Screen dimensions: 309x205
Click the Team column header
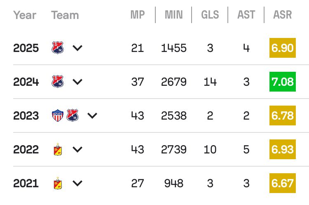point(65,15)
